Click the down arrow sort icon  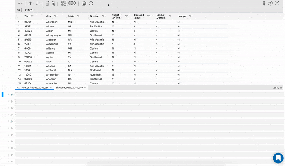pyautogui.click(x=37, y=4)
